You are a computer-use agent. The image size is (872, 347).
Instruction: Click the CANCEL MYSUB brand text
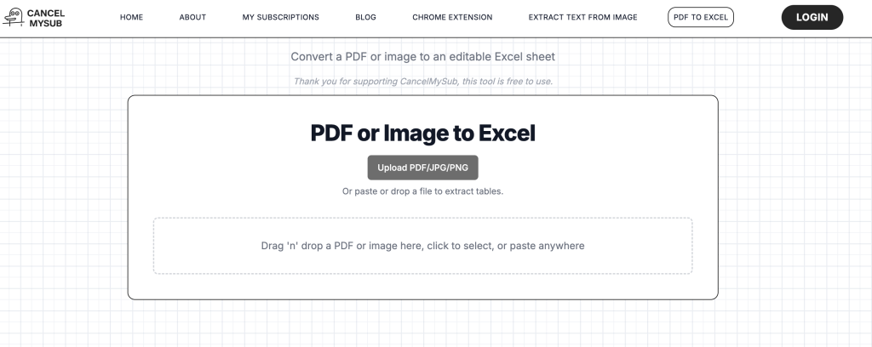(46, 18)
